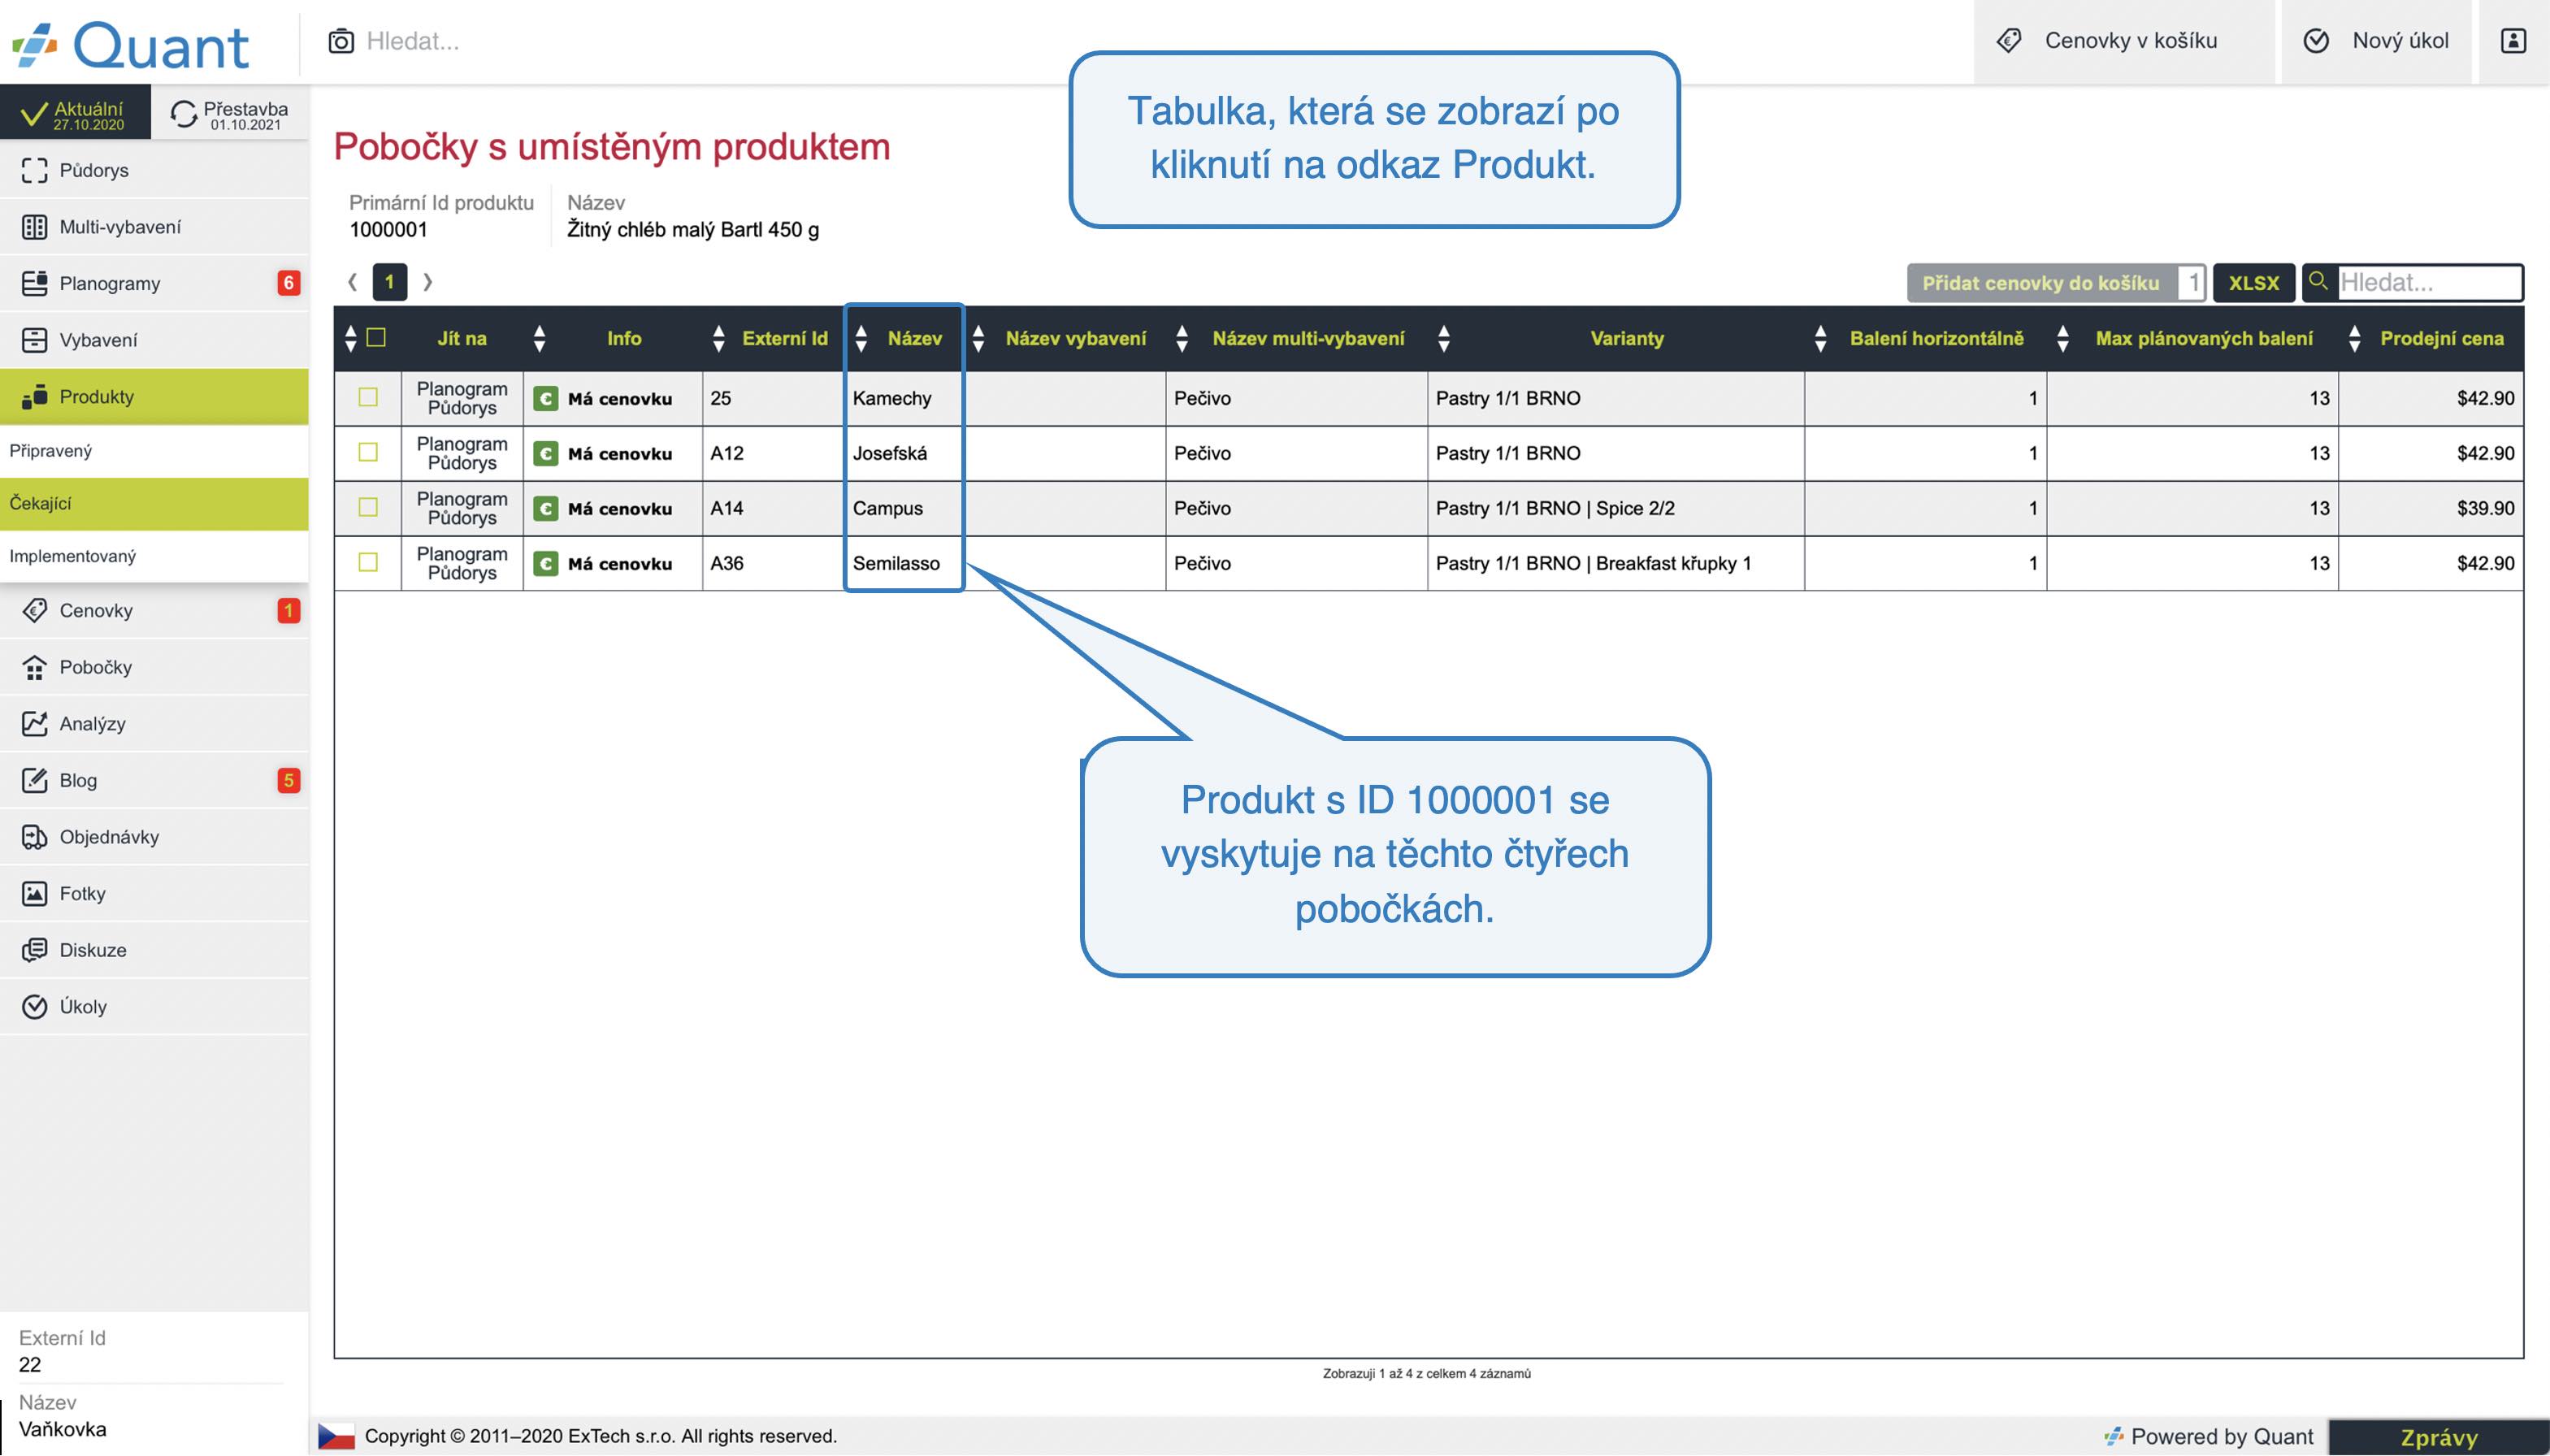
Task: Tick the checkbox for the Kamechy row
Action: click(x=368, y=397)
